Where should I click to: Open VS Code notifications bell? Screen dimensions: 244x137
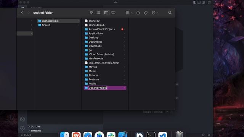pos(209,135)
